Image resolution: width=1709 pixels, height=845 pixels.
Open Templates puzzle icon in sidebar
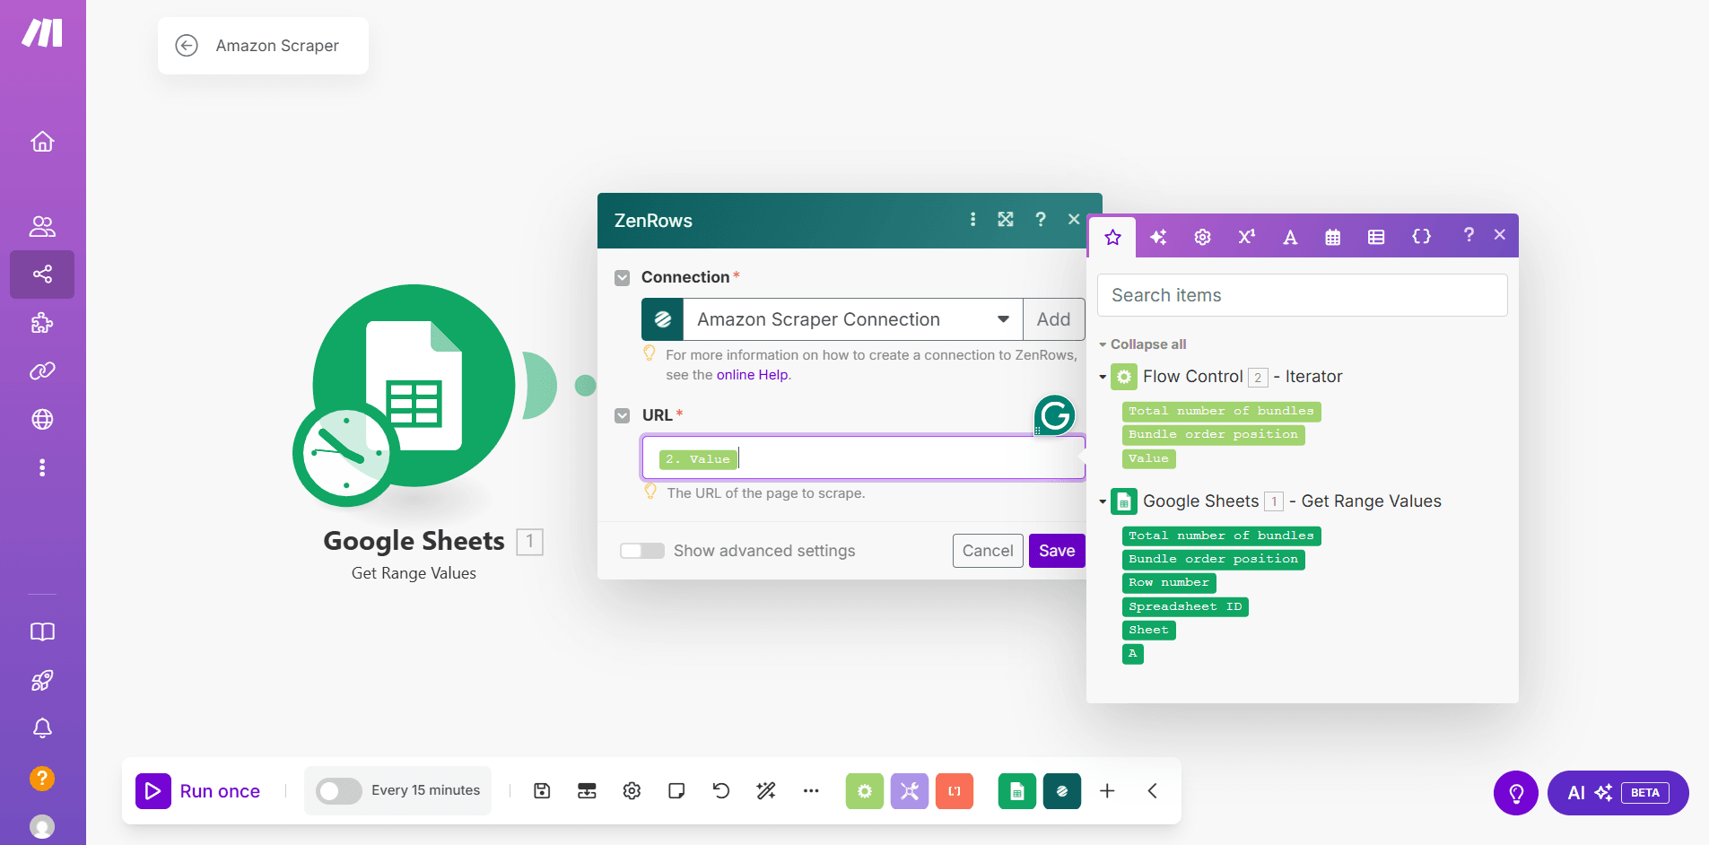(42, 323)
